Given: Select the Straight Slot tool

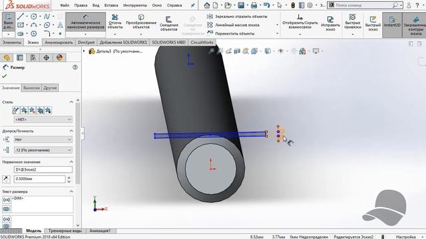Looking at the screenshot, I should coord(21,34).
